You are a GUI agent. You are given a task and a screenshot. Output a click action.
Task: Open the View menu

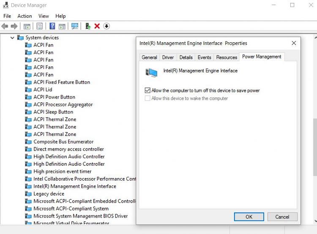click(x=44, y=16)
